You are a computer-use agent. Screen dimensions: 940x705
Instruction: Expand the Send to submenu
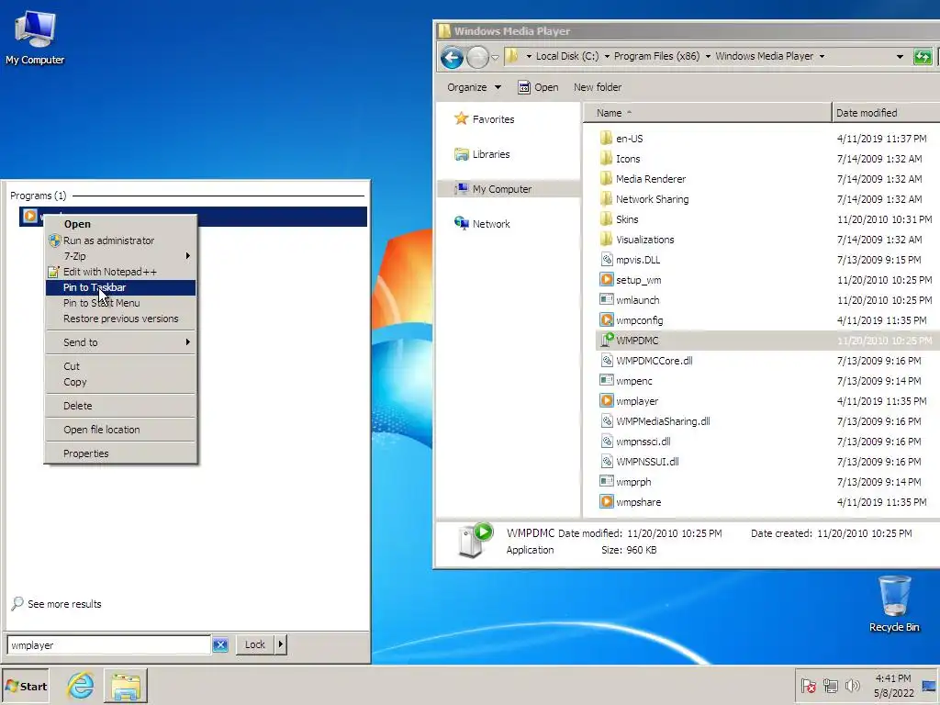[120, 342]
